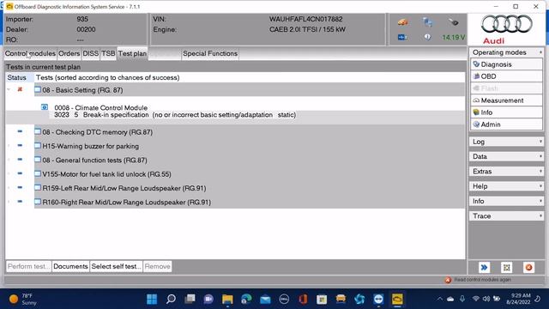Open Windows taskbar search
The image size is (549, 309).
[171, 299]
